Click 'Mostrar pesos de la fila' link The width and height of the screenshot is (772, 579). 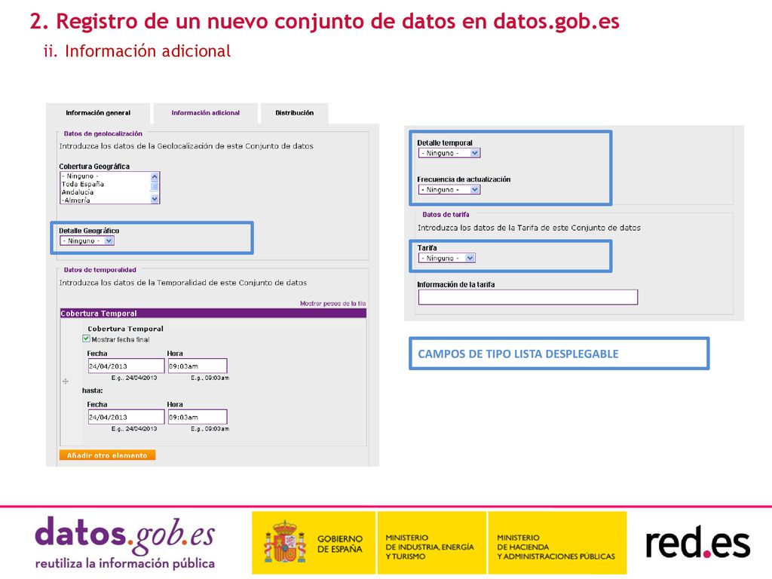[332, 303]
